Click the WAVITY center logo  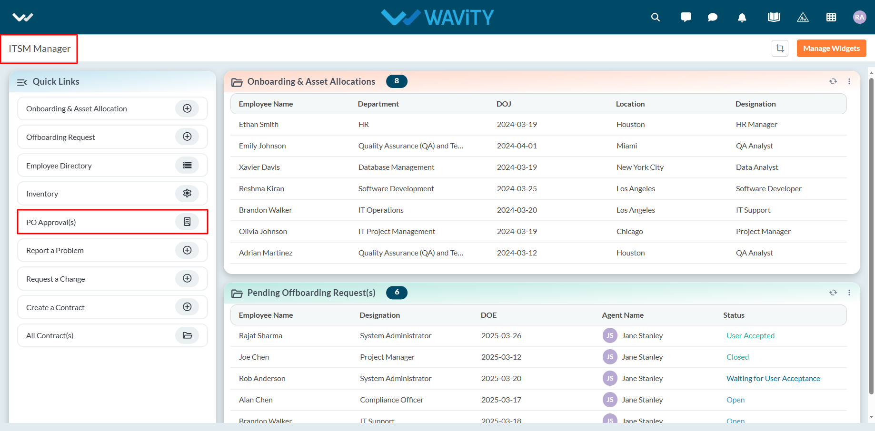click(437, 17)
